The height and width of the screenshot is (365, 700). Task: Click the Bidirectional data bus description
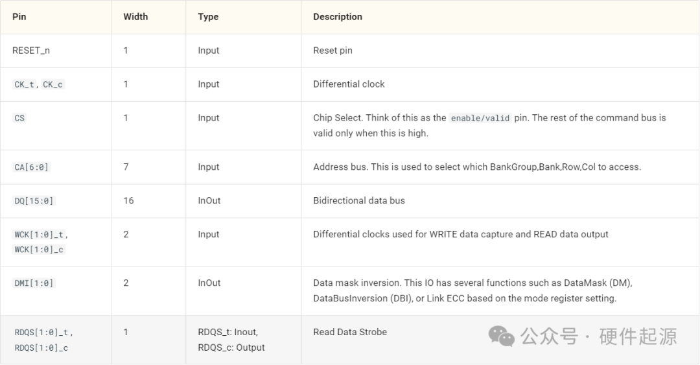tap(359, 201)
